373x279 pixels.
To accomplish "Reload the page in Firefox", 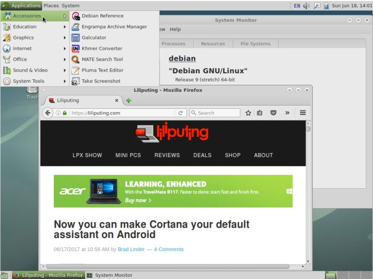I will click(180, 113).
